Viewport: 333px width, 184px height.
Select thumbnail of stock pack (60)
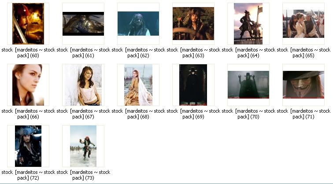28,24
